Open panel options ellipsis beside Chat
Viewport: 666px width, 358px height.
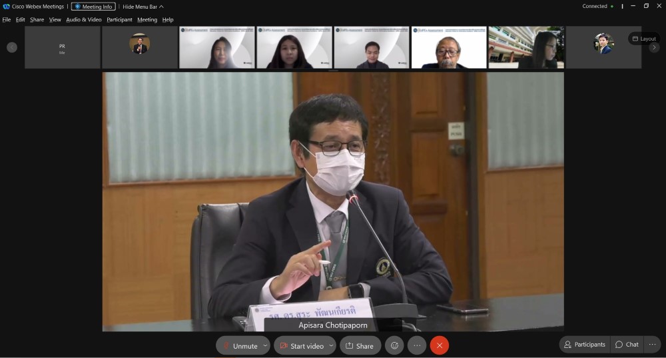click(x=652, y=345)
